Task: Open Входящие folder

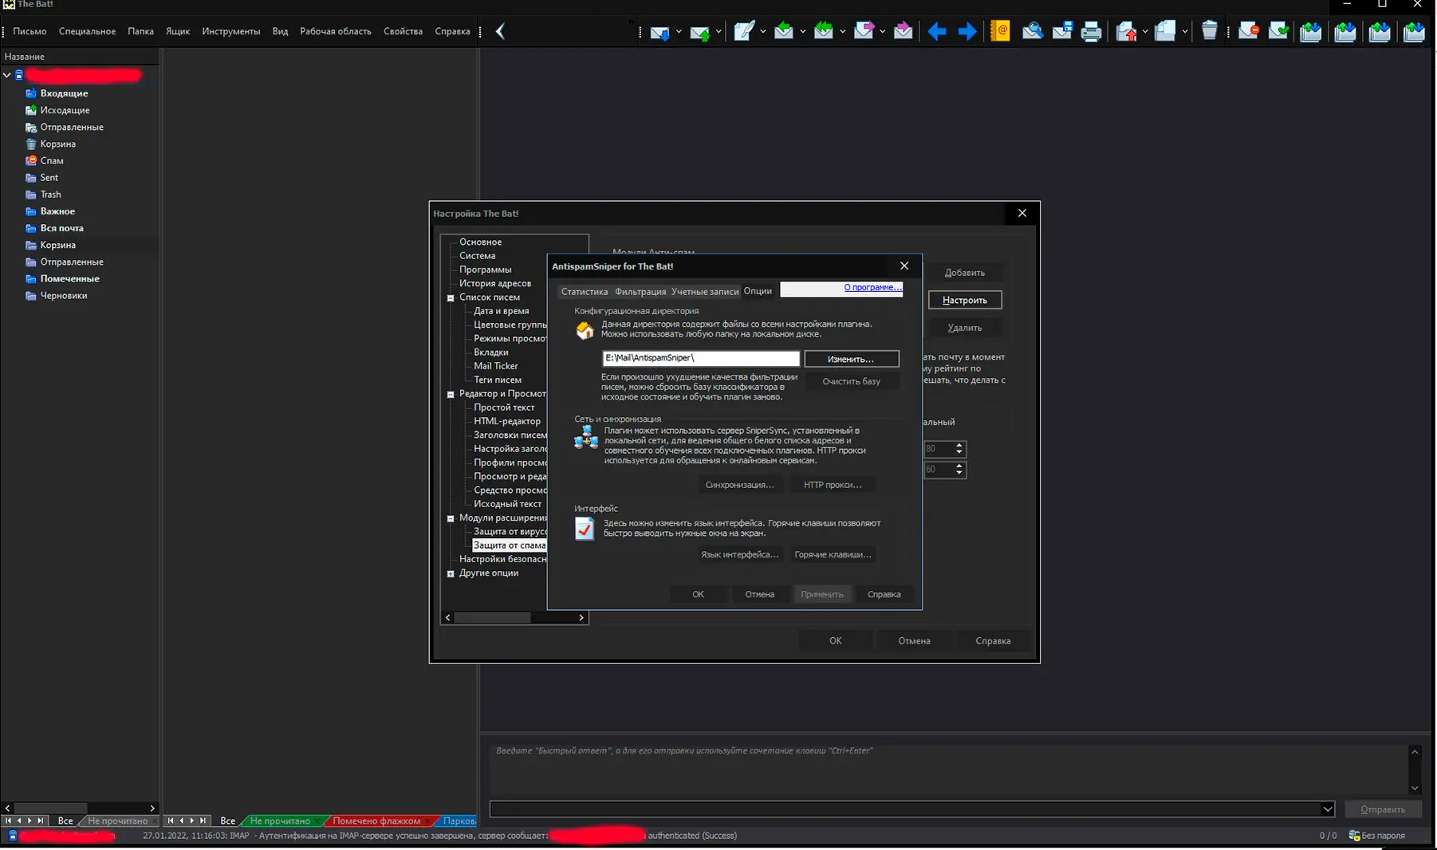Action: [x=64, y=93]
